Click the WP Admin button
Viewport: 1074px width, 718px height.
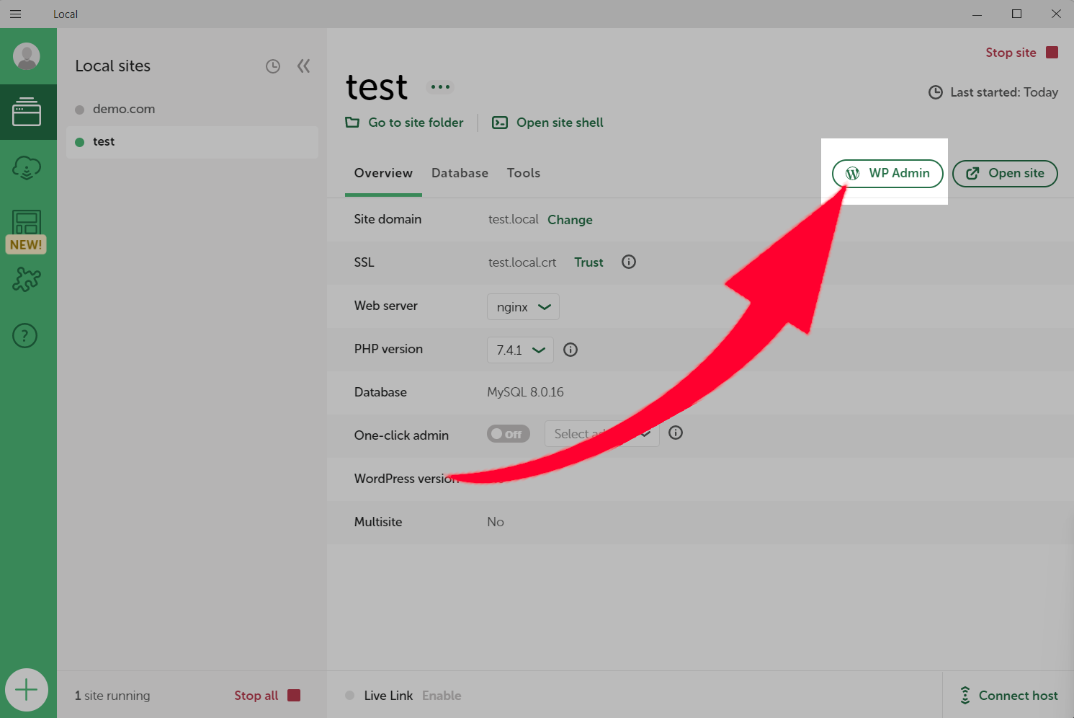(x=887, y=173)
